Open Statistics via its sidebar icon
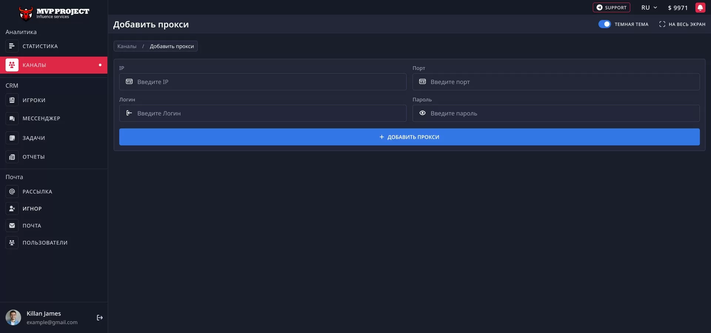 (x=12, y=46)
